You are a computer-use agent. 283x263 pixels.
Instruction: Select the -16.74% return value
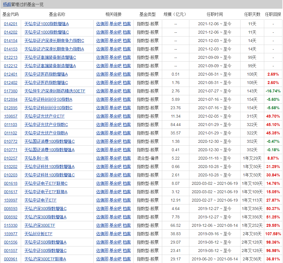[x=273, y=91]
